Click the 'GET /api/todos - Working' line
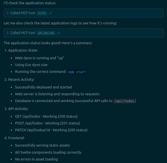This screenshot has width=167, height=163. coord(46,117)
